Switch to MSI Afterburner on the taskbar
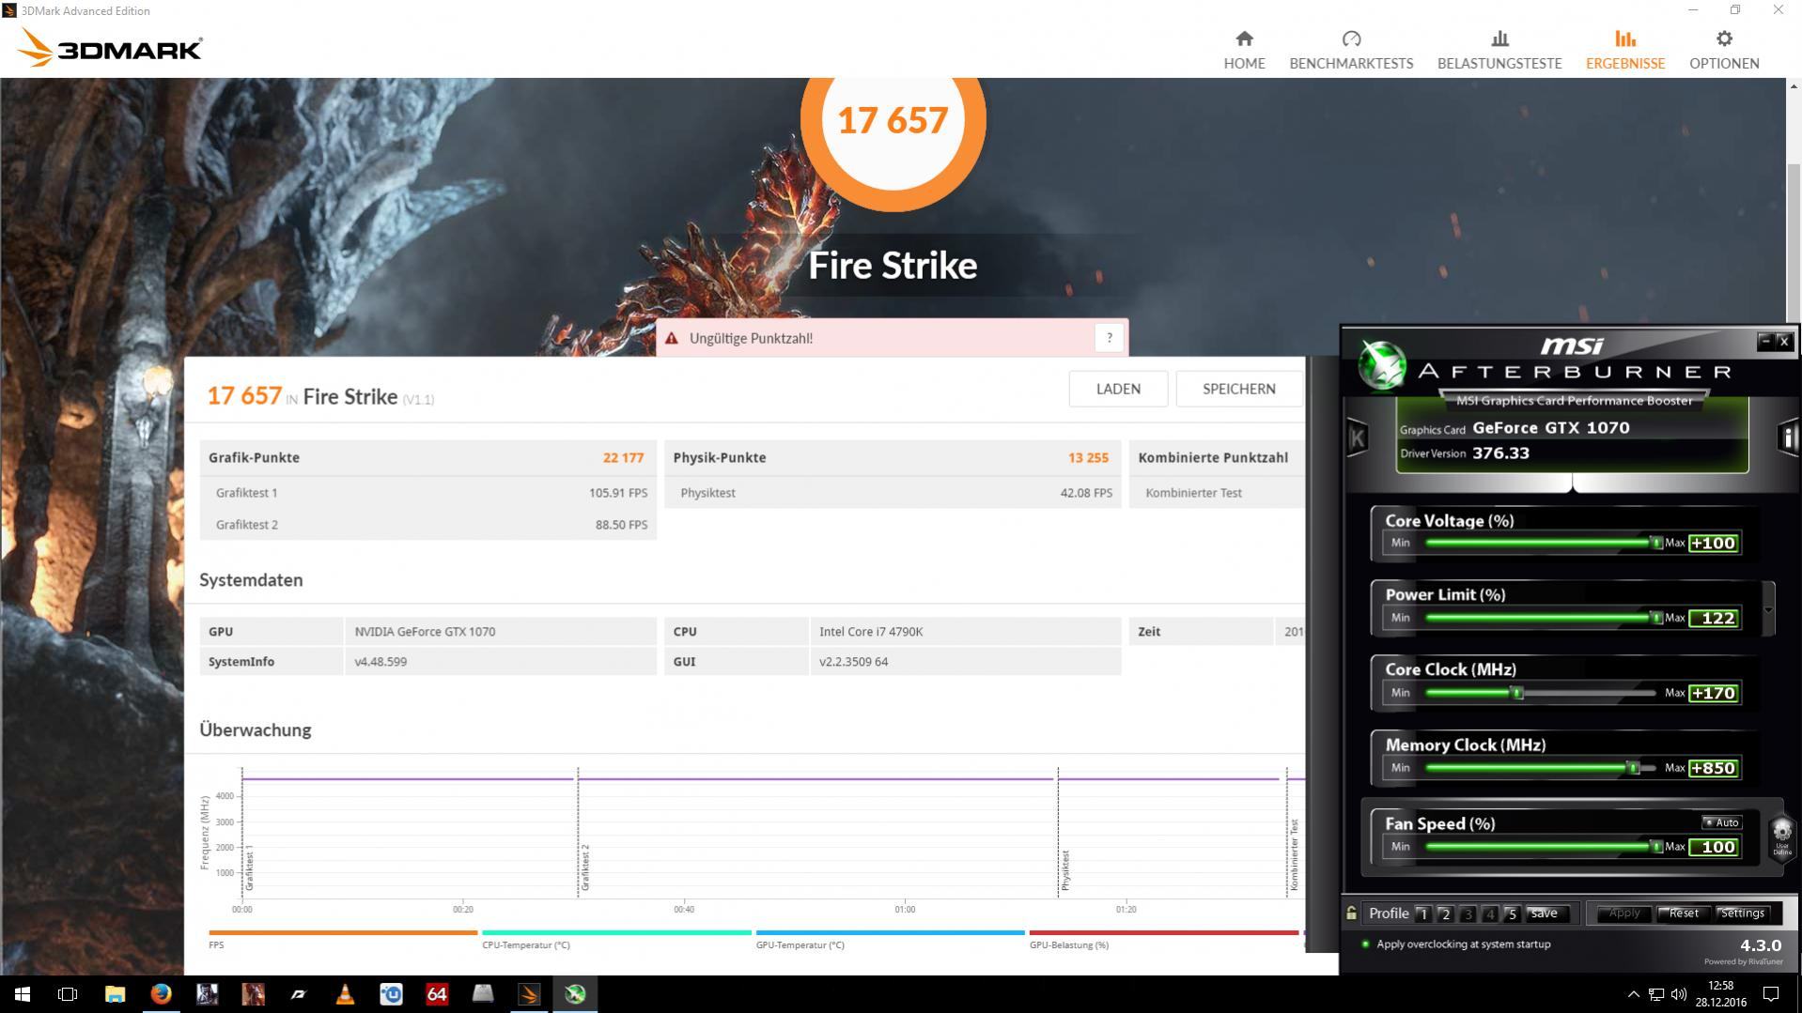 (575, 994)
